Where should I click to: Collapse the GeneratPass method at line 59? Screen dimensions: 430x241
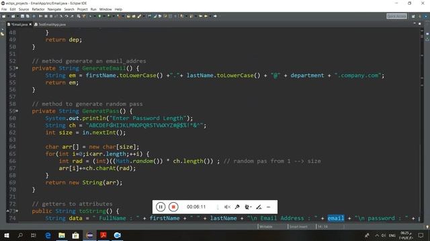tap(17, 110)
